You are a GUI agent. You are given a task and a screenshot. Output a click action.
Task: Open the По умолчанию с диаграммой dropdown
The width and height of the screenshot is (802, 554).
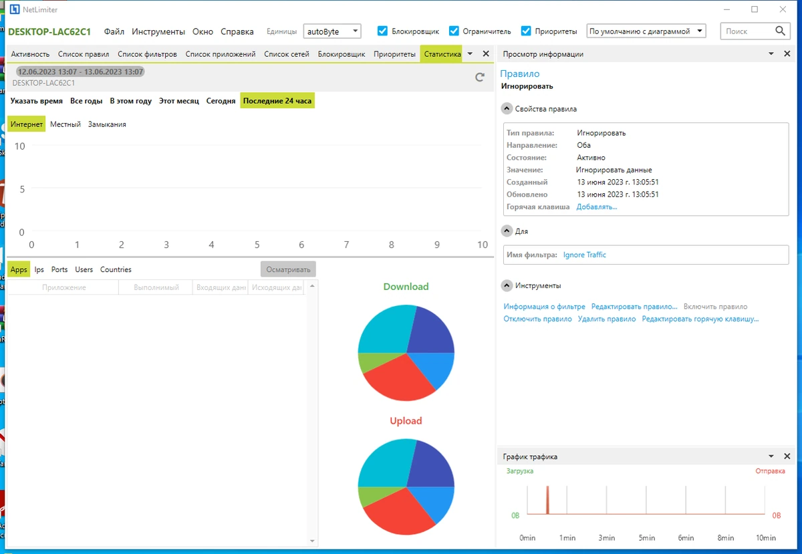pyautogui.click(x=646, y=31)
